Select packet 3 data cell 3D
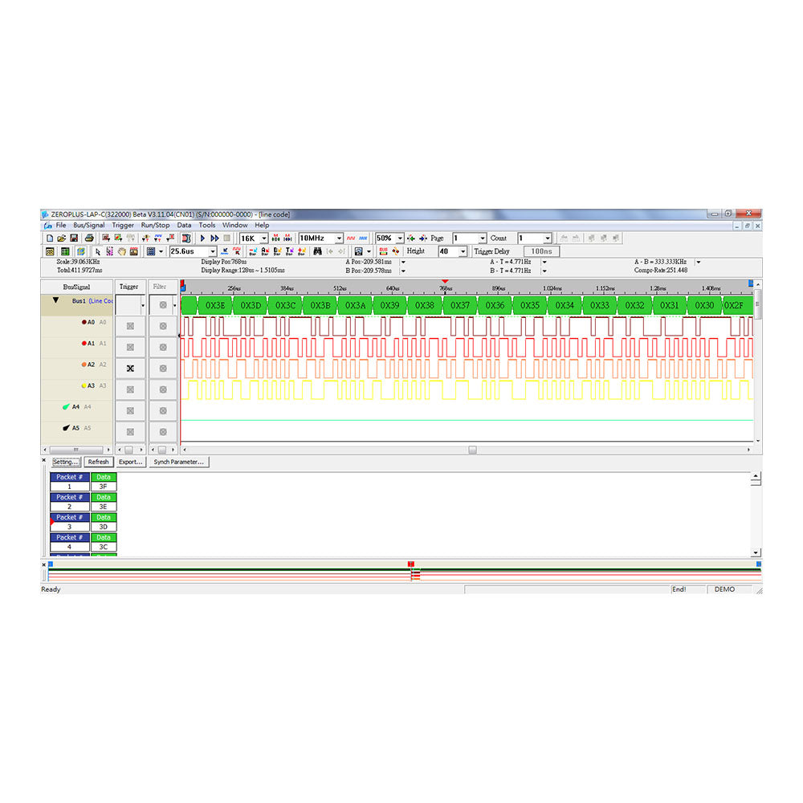Image resolution: width=803 pixels, height=803 pixels. (104, 527)
